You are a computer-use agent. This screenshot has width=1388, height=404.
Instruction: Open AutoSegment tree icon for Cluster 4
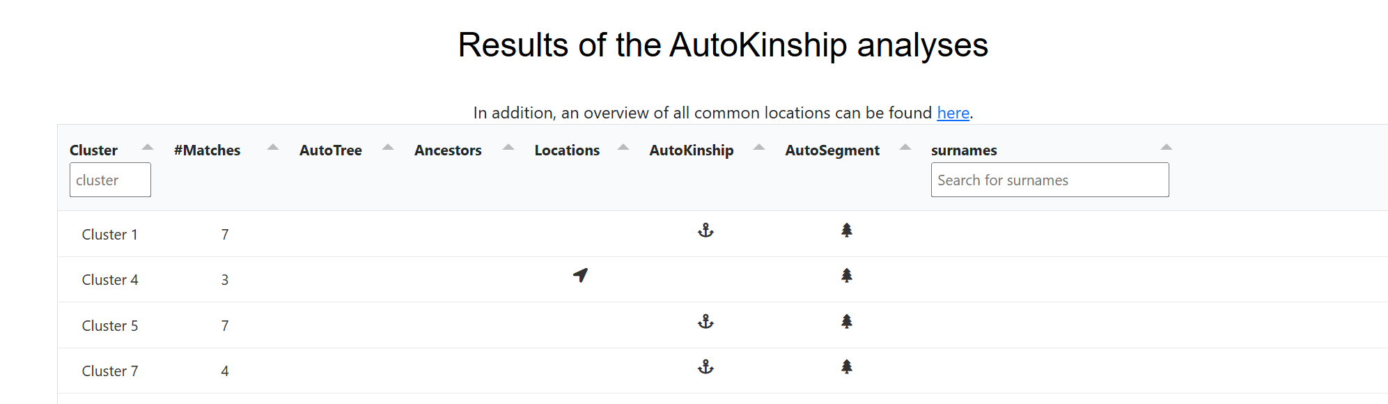[846, 276]
